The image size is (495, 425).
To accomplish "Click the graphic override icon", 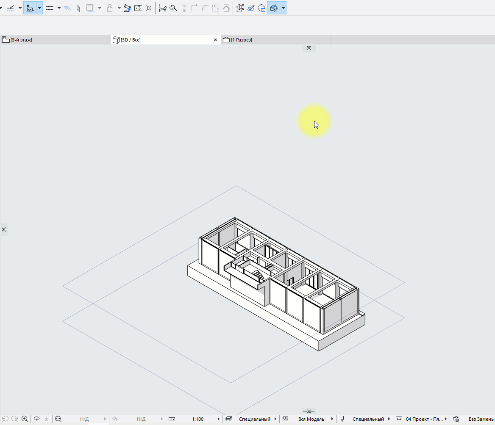I will pyautogui.click(x=456, y=419).
